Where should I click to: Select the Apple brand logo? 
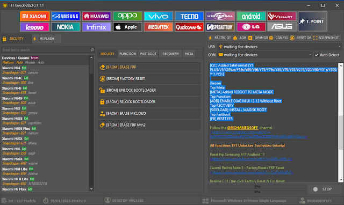pyautogui.click(x=127, y=27)
